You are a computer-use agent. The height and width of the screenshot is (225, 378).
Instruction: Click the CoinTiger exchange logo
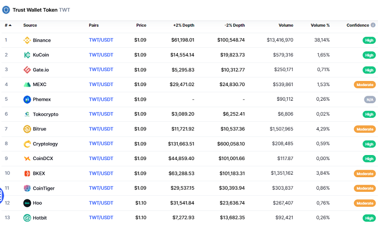[27, 188]
